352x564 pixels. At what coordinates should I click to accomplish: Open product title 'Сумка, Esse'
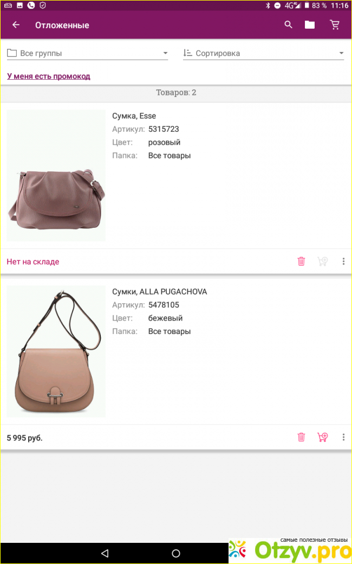point(134,116)
